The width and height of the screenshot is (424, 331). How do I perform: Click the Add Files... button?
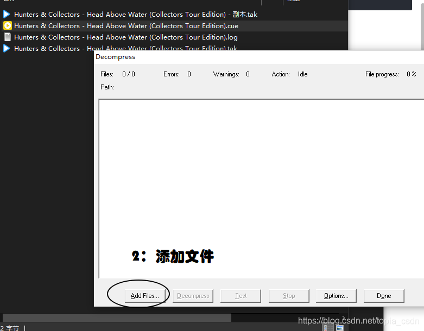click(145, 296)
